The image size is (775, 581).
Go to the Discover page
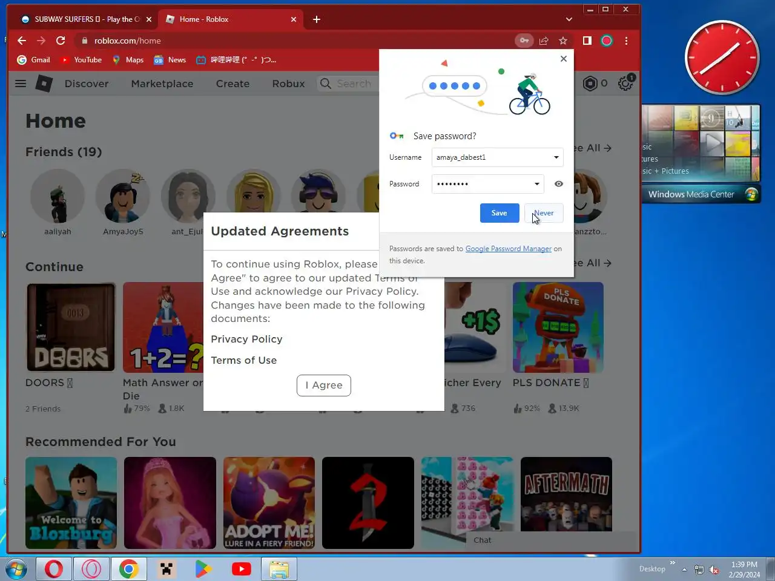[x=87, y=84]
